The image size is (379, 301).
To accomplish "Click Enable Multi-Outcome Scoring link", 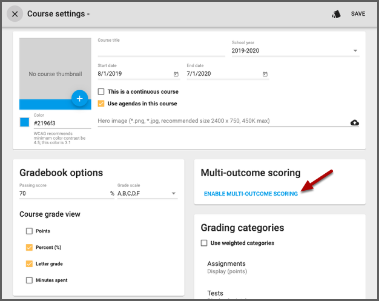I will [x=251, y=194].
